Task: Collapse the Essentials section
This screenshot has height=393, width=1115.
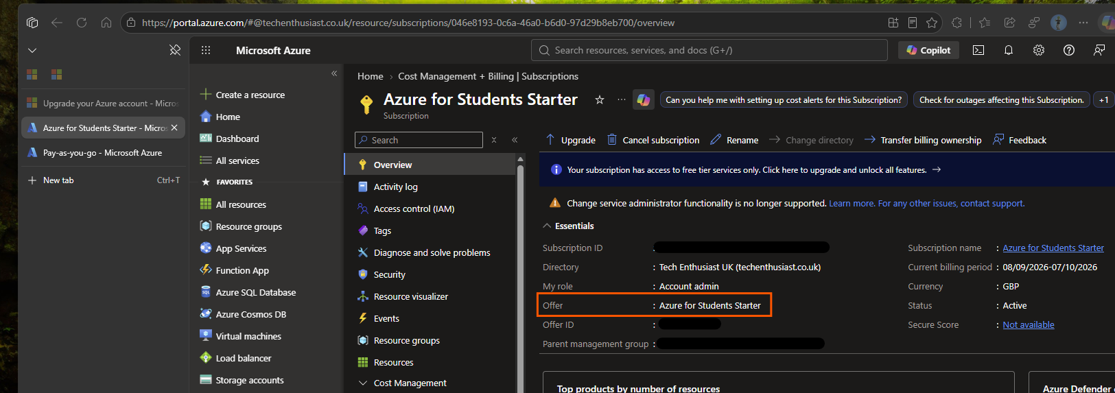Action: (569, 226)
